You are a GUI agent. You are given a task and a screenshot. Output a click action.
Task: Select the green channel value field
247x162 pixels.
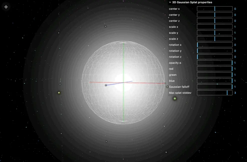point(235,75)
